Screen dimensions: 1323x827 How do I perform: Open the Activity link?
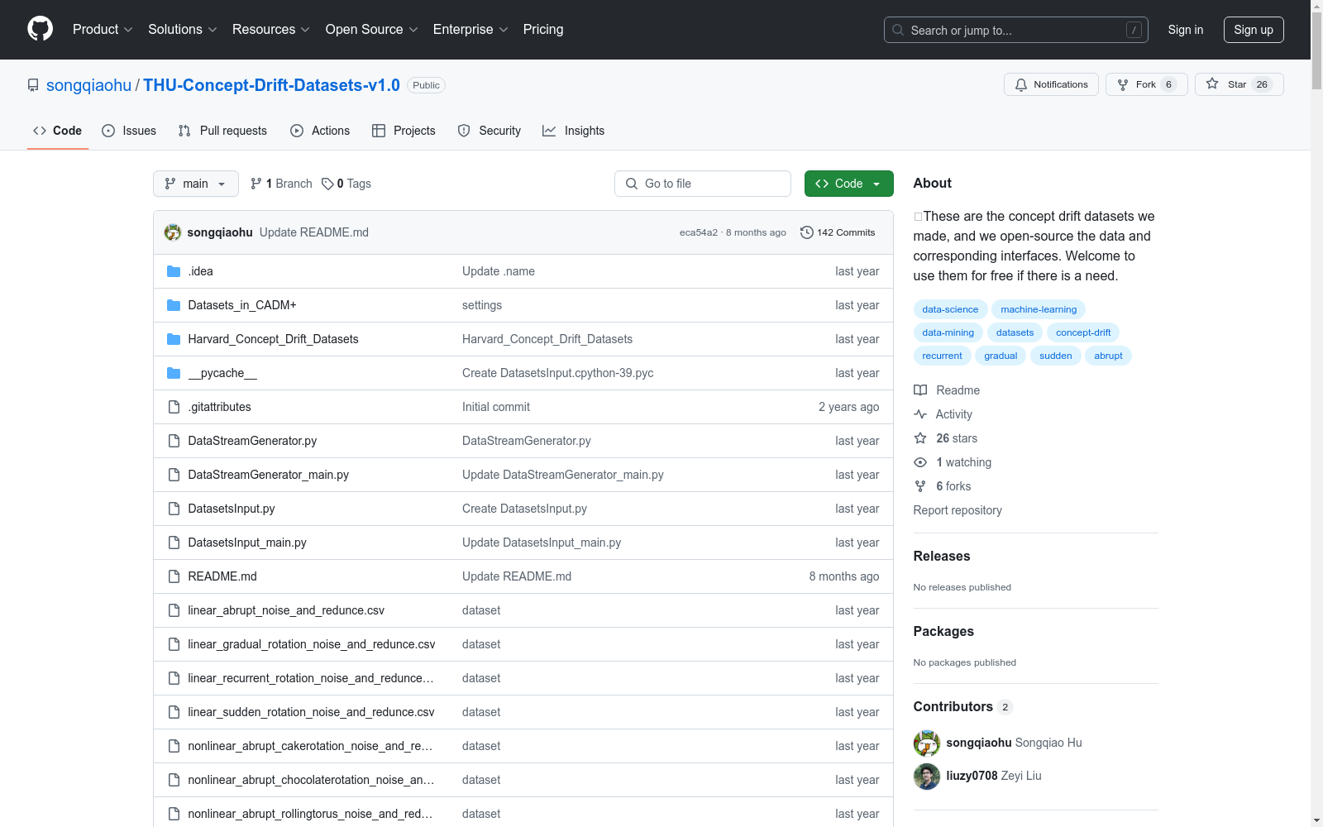click(943, 414)
